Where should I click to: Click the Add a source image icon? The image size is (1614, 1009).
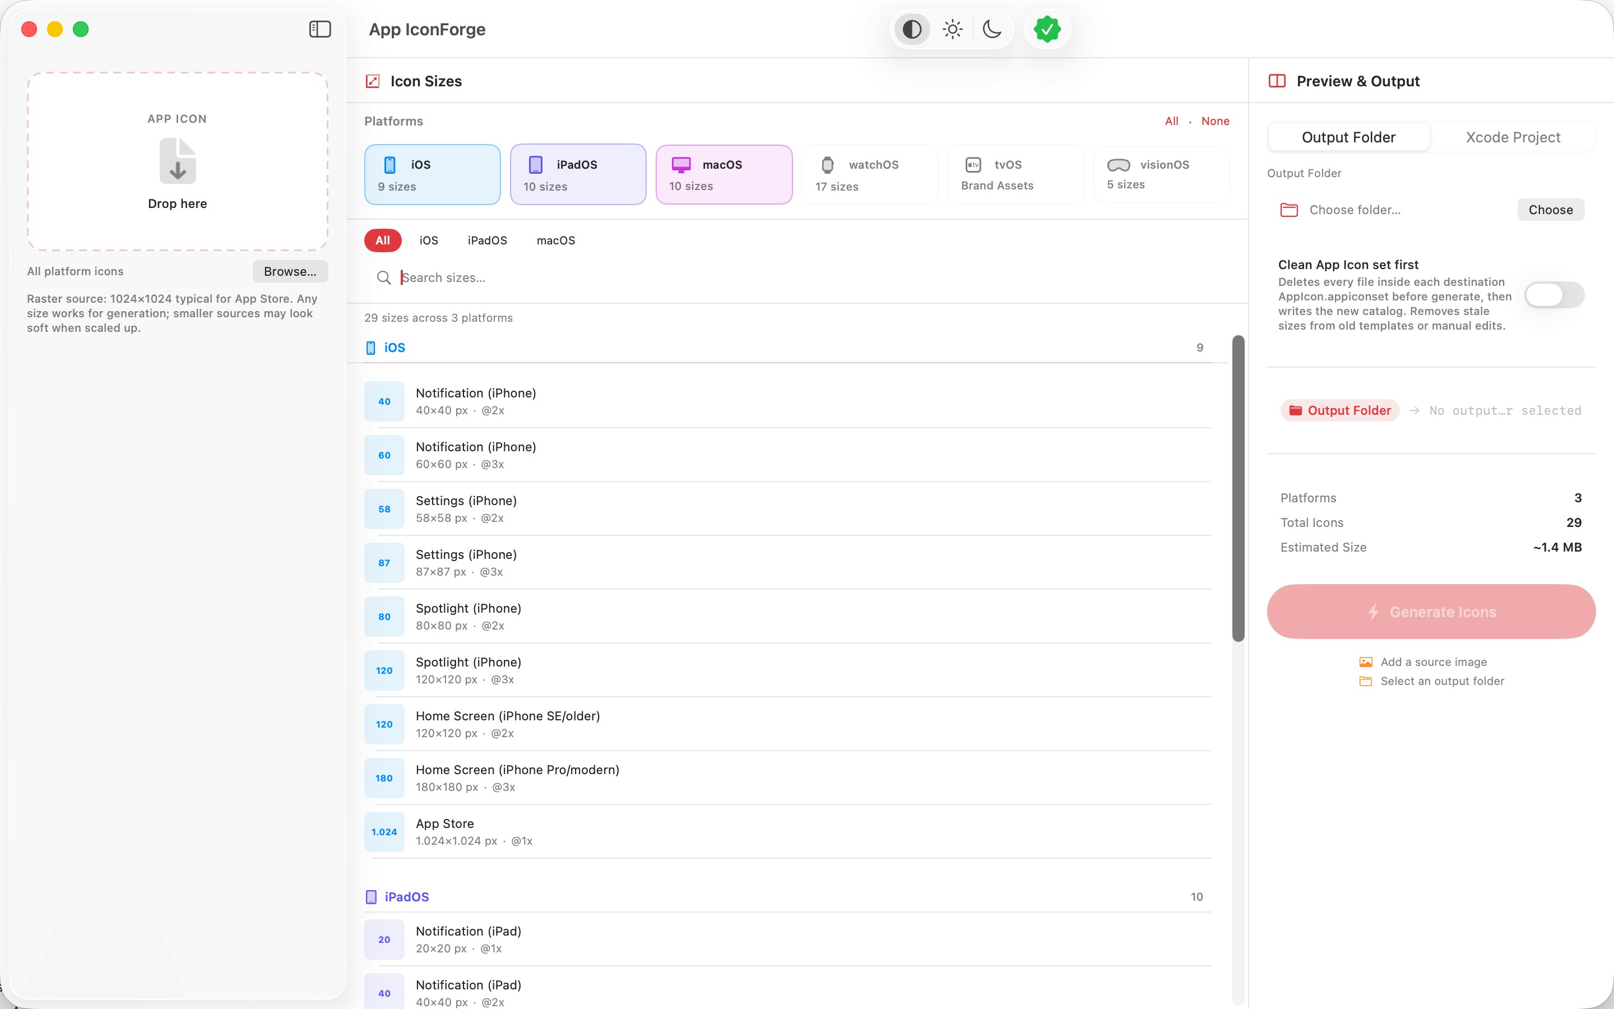(x=1366, y=662)
